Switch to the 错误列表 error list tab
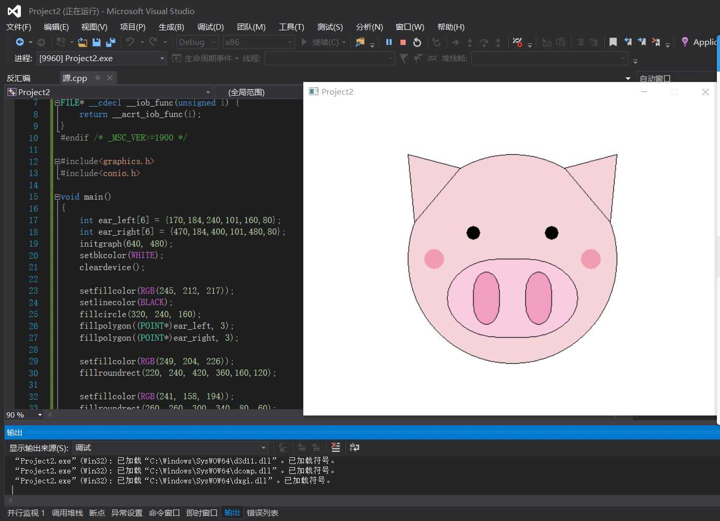This screenshot has width=720, height=521. [x=263, y=513]
